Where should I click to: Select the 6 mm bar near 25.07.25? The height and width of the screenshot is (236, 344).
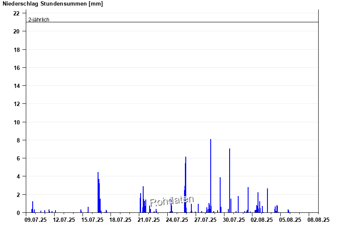pos(186,185)
